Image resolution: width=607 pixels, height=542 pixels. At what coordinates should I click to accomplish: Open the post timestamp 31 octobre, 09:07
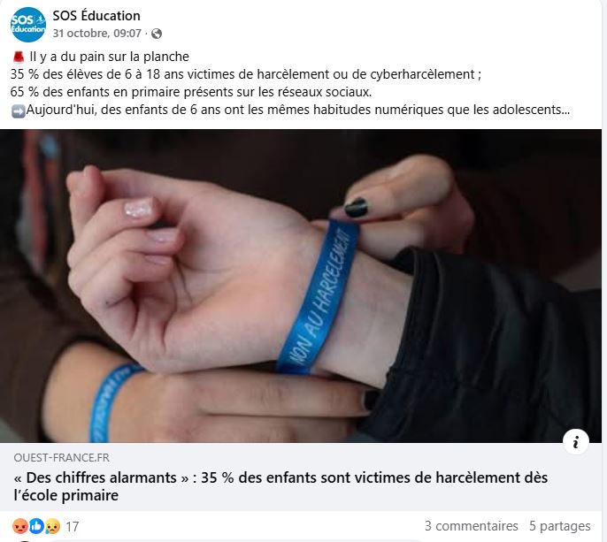(x=96, y=34)
